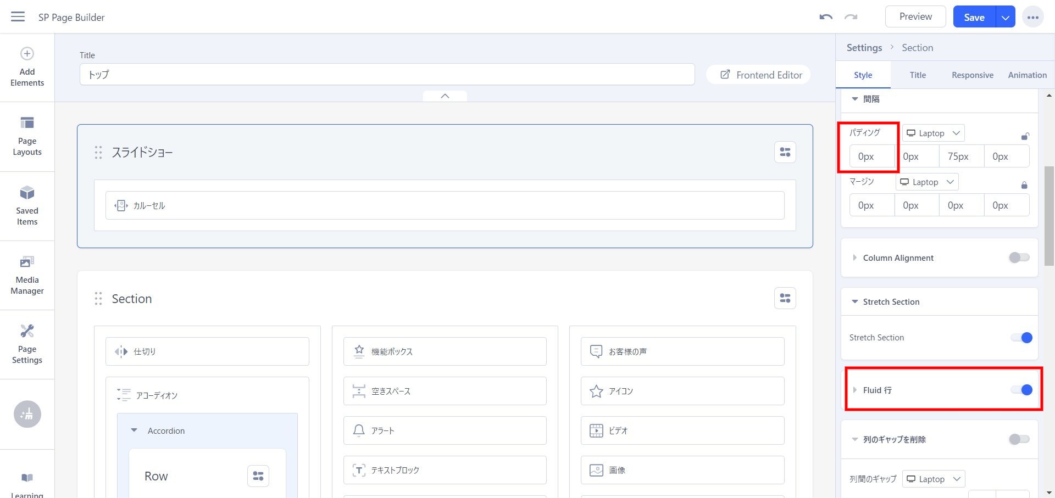Turn off the Fluid 行 toggle
Image resolution: width=1055 pixels, height=498 pixels.
tap(1021, 390)
